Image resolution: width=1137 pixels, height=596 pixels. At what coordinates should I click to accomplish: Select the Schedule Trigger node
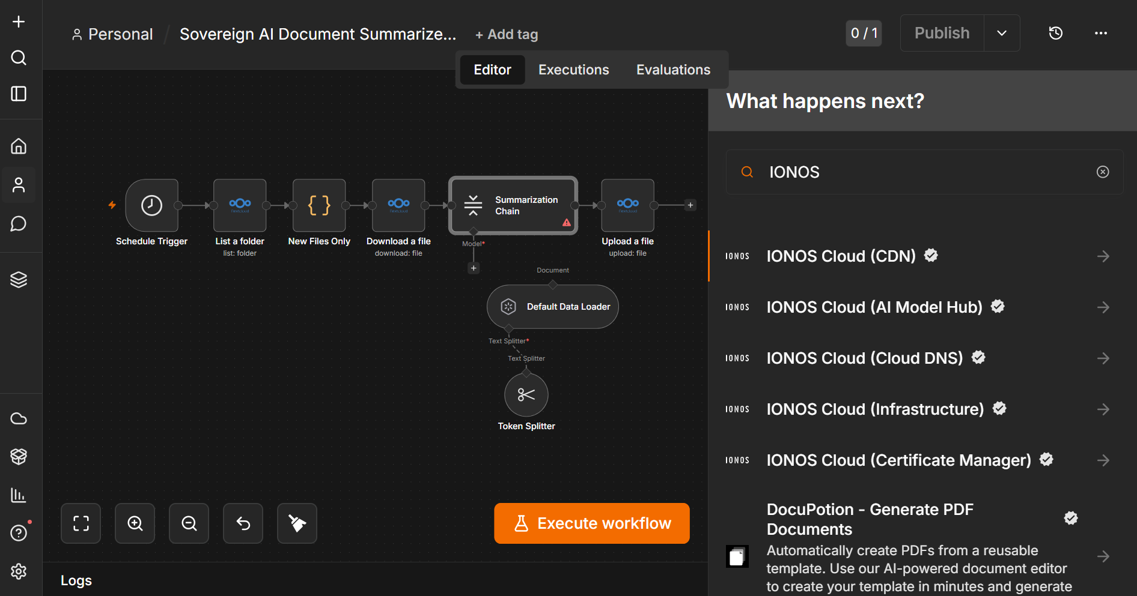pos(152,205)
